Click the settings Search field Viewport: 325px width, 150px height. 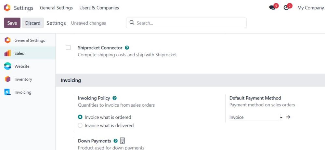(x=186, y=23)
